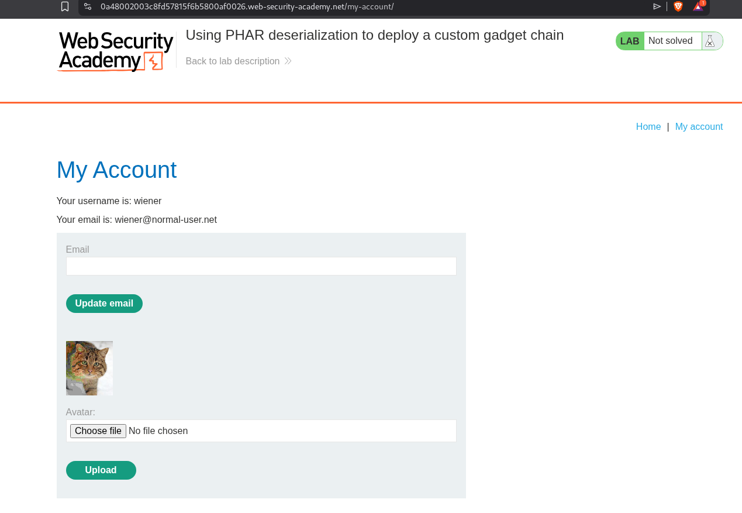Click the lab flask status icon
This screenshot has width=742, height=513.
(x=710, y=41)
